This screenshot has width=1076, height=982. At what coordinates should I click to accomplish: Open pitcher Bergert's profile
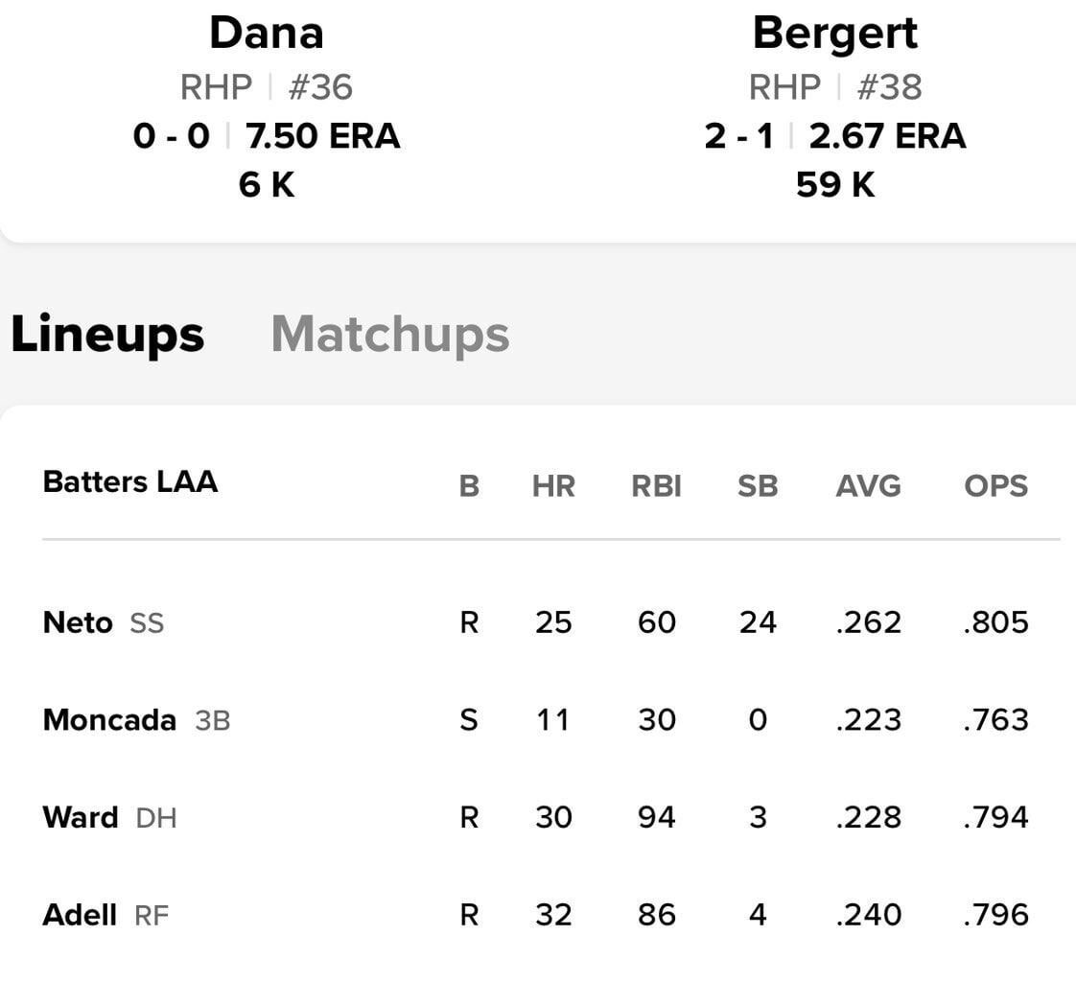(835, 31)
